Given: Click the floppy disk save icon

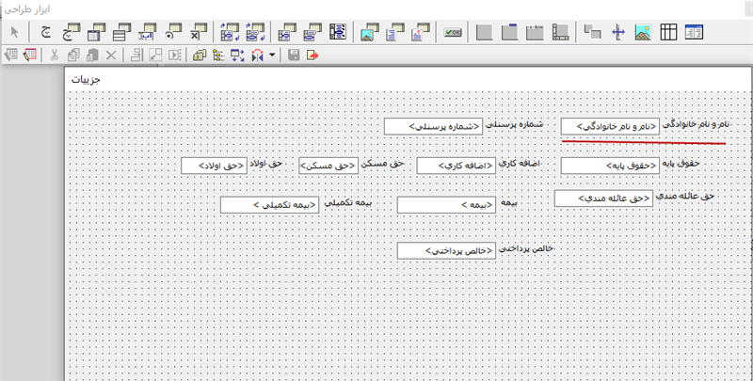Looking at the screenshot, I should pyautogui.click(x=294, y=56).
